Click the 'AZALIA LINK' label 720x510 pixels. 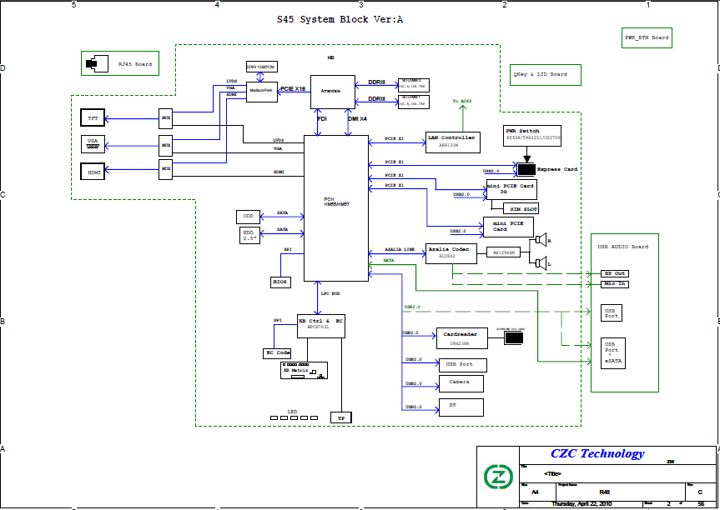tap(400, 249)
